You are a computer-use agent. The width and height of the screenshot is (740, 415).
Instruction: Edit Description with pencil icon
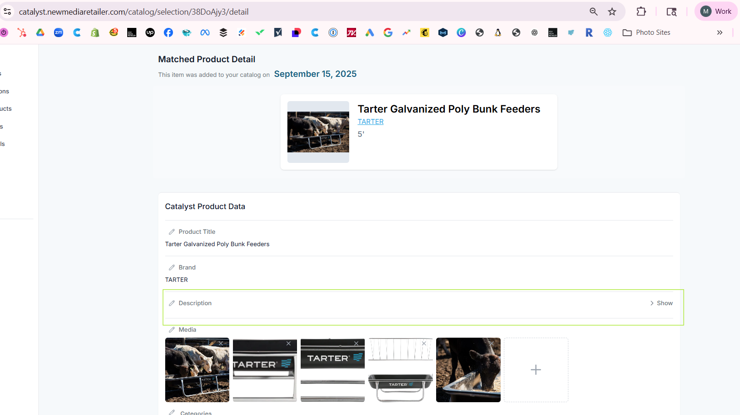[x=172, y=303]
